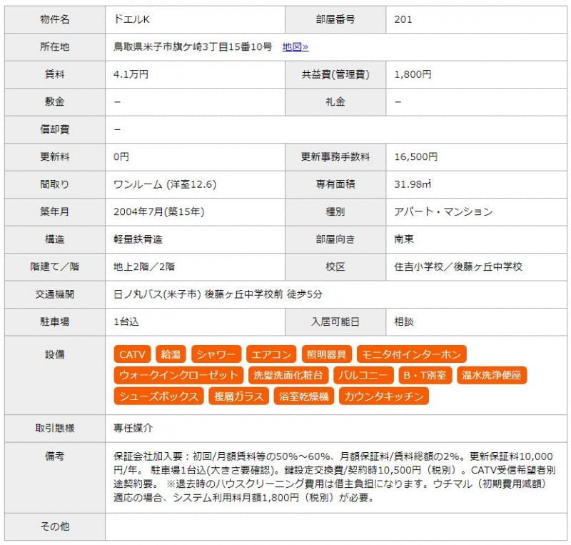Click the CATV equipment tag
This screenshot has height=545, width=571.
(132, 354)
